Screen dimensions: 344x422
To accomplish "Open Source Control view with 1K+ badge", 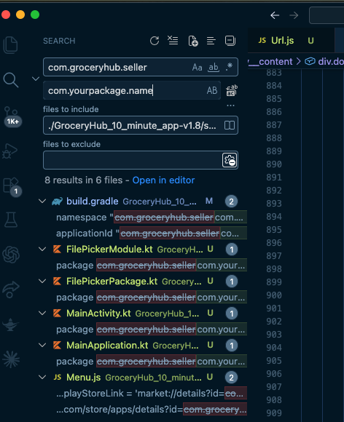I will [12, 116].
